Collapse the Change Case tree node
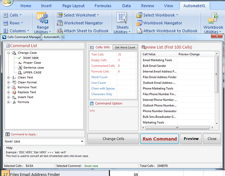Image resolution: width=225 pixels, height=176 pixels. tap(9, 53)
